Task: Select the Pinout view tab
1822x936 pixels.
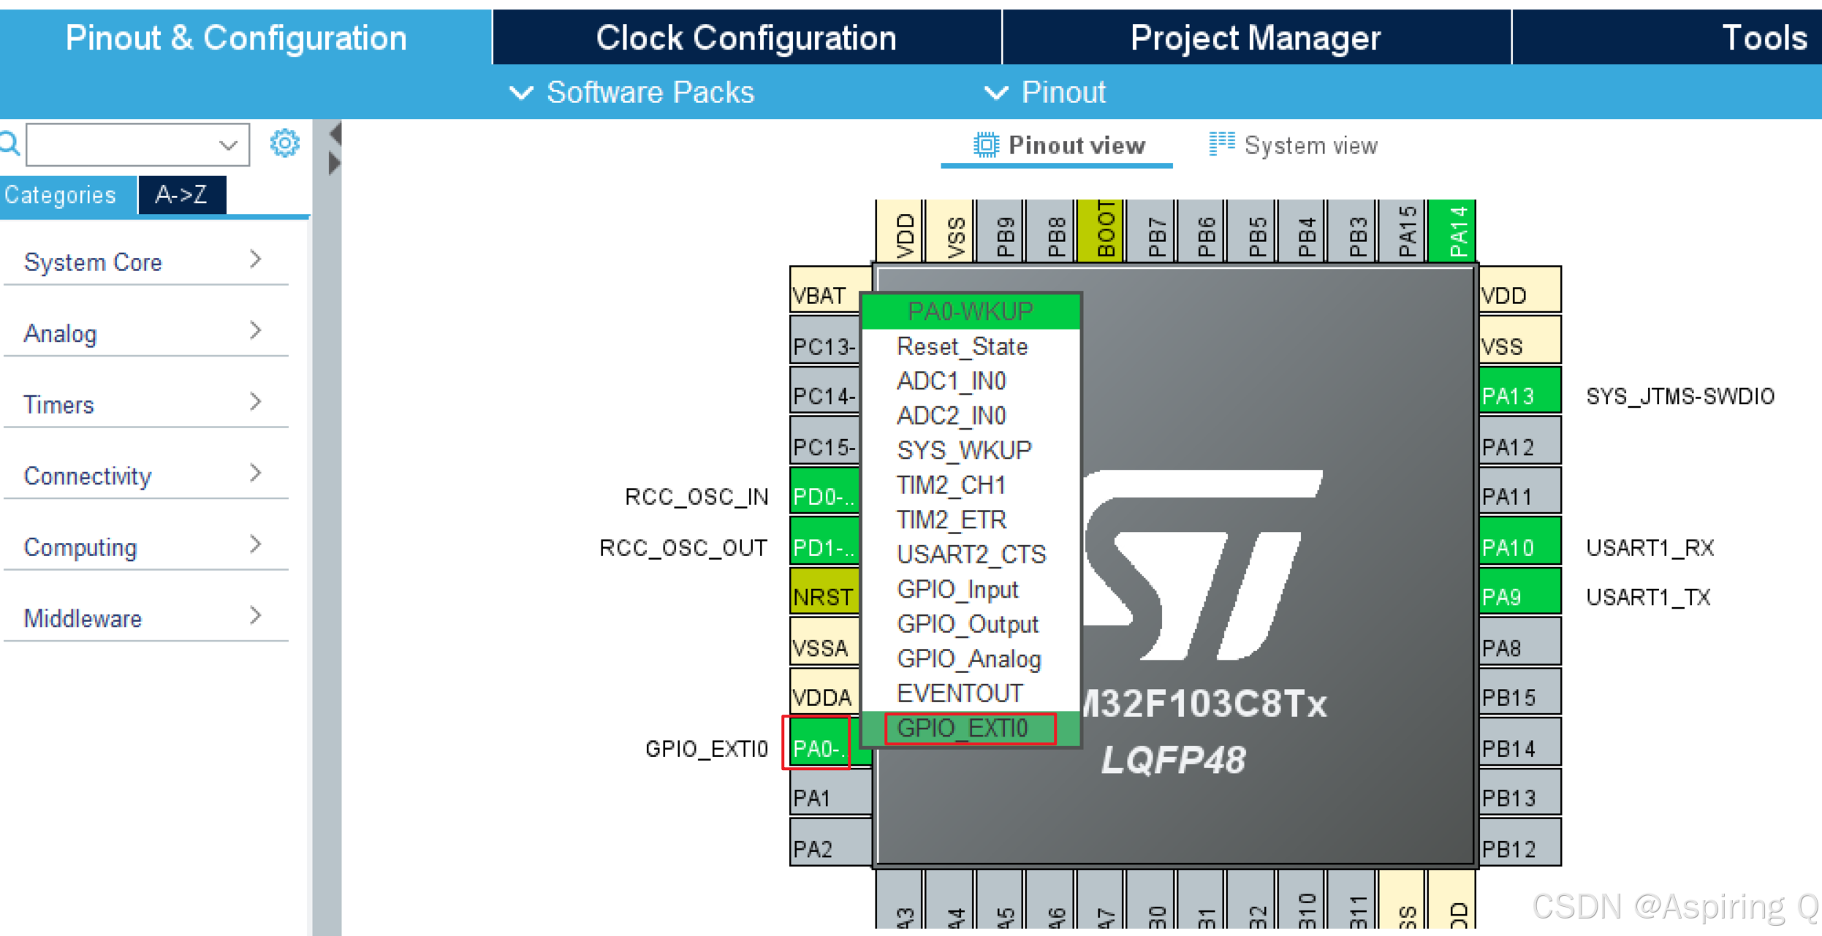Action: point(1058,145)
